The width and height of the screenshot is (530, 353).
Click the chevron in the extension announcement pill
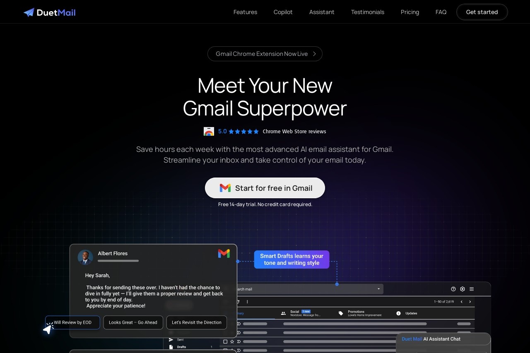coord(315,54)
